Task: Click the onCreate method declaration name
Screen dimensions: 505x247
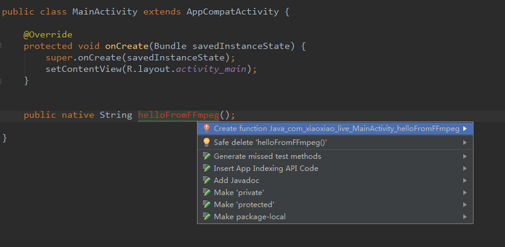Action: (x=127, y=46)
